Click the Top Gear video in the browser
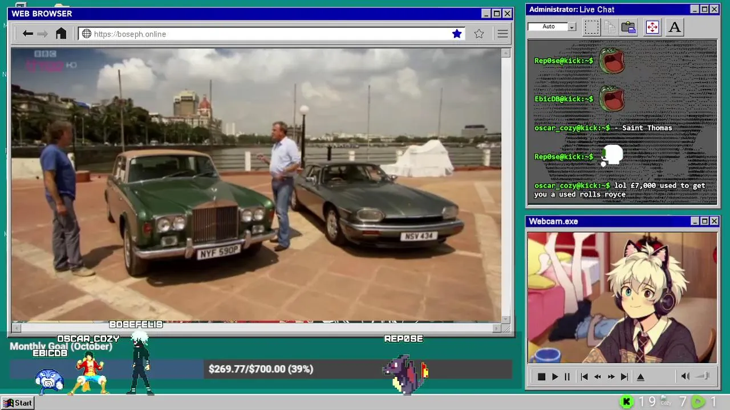The width and height of the screenshot is (730, 410). tap(256, 185)
